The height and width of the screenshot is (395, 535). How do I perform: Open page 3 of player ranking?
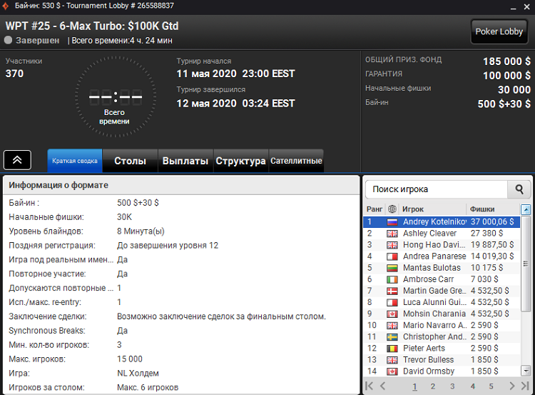pos(452,386)
